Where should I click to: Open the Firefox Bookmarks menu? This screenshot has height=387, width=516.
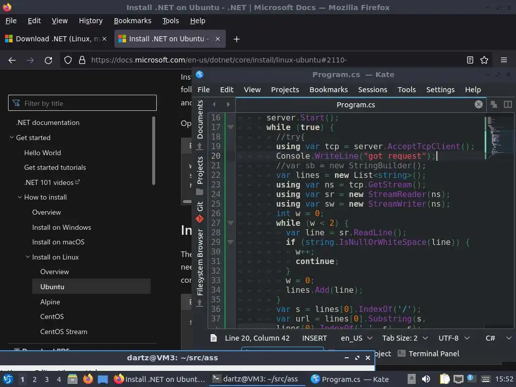(x=133, y=21)
